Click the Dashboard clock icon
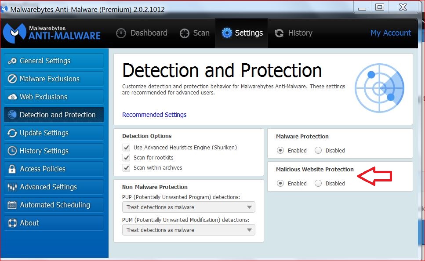Viewport: 425px width, 261px height. coord(121,33)
